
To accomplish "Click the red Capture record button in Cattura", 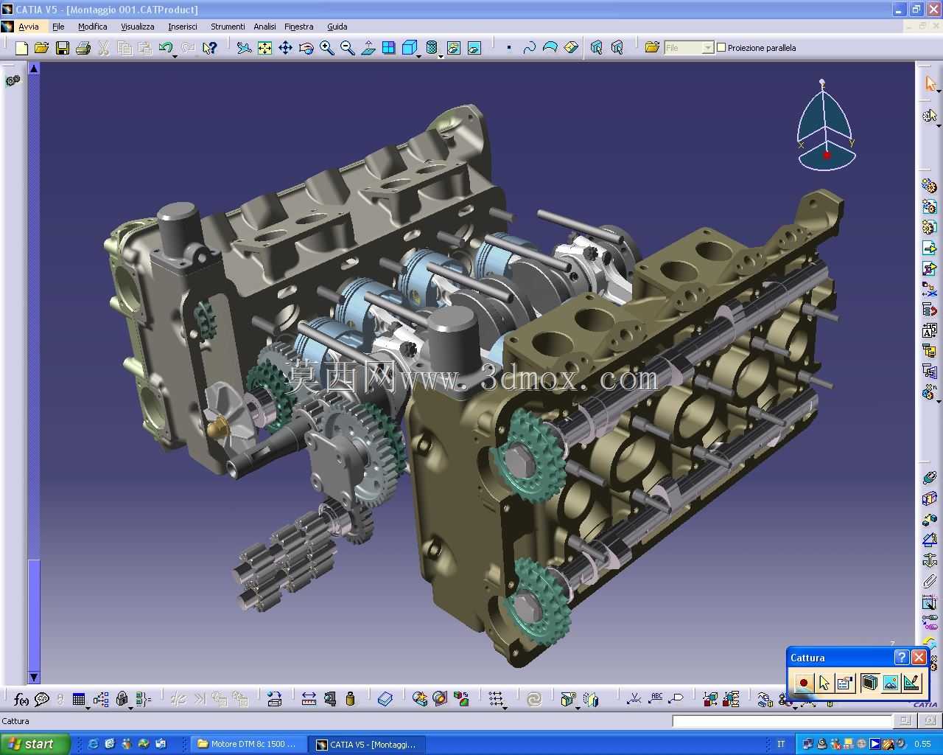I will 803,683.
